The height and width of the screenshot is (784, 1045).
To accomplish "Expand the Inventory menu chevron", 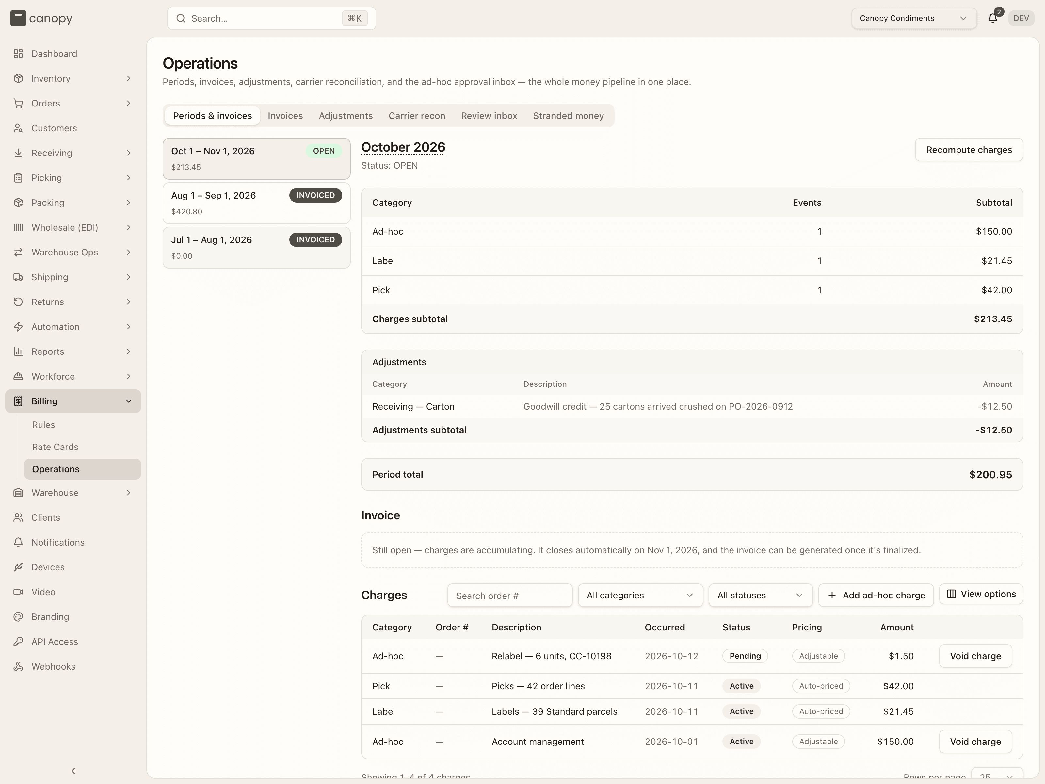I will click(128, 78).
